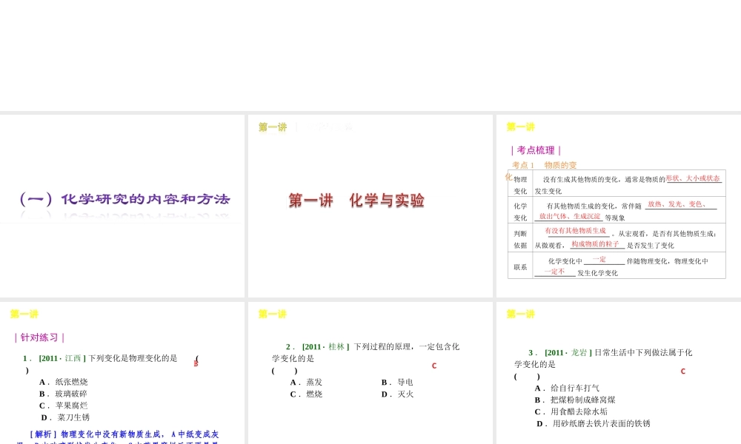Select option C. 苹果腐烂
741x444 pixels.
63,406
